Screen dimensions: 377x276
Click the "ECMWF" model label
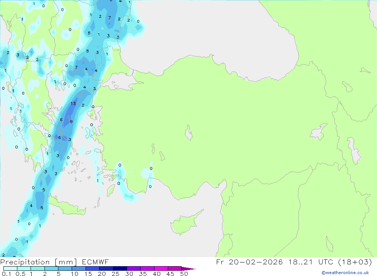pos(95,262)
